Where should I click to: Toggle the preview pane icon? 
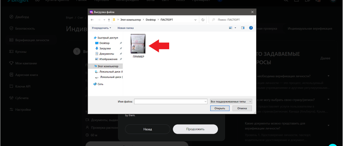click(x=243, y=28)
